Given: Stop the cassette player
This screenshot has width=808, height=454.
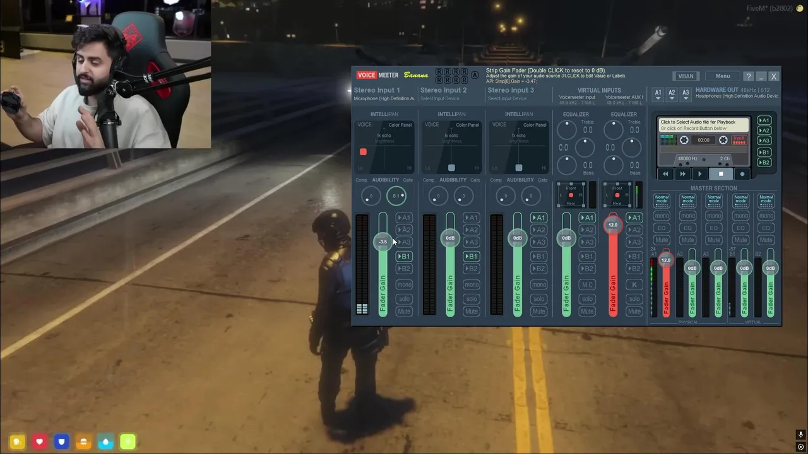Looking at the screenshot, I should [x=720, y=174].
